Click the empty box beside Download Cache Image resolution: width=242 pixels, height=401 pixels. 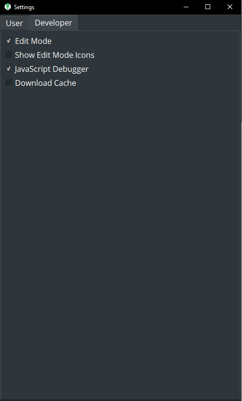pyautogui.click(x=9, y=82)
